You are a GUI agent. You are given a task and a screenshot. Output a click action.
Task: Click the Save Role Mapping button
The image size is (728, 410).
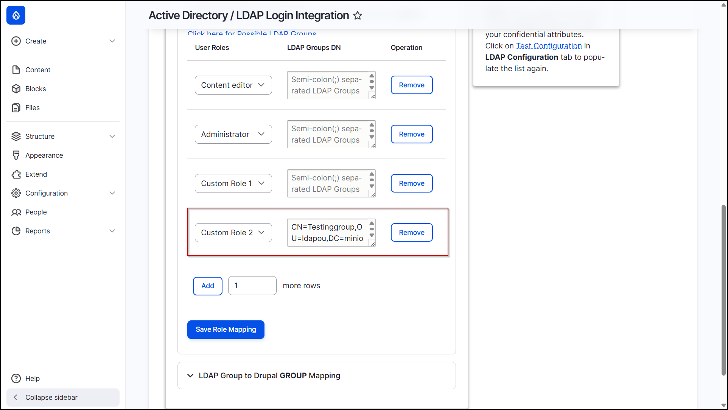pos(226,329)
